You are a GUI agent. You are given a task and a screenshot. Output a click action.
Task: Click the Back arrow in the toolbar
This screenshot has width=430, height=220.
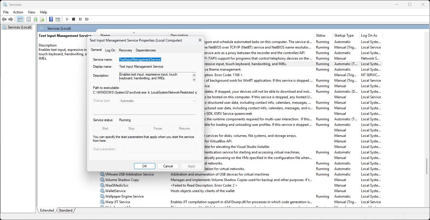[x=4, y=19]
